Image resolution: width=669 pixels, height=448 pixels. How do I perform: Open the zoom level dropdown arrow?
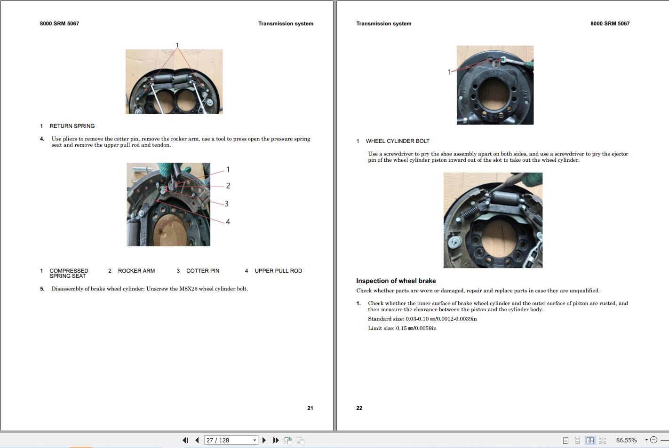(646, 440)
